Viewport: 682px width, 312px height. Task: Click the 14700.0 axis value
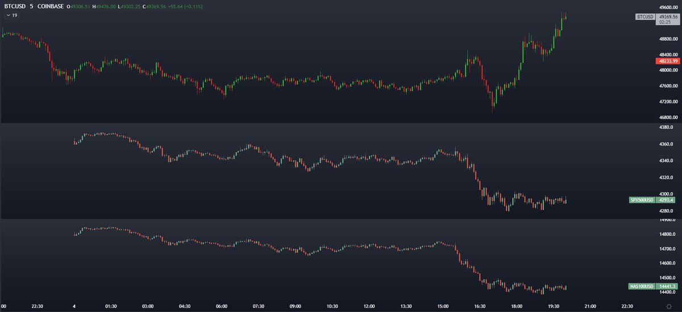point(667,249)
